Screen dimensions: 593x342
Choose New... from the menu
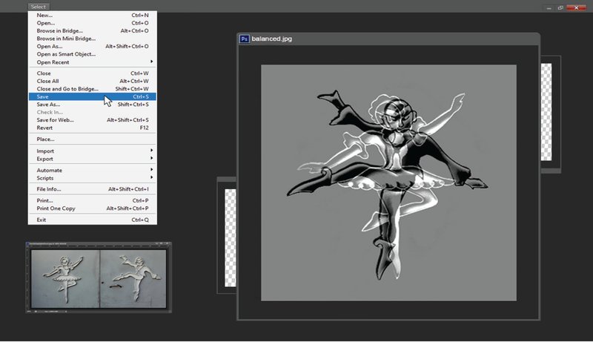point(92,15)
